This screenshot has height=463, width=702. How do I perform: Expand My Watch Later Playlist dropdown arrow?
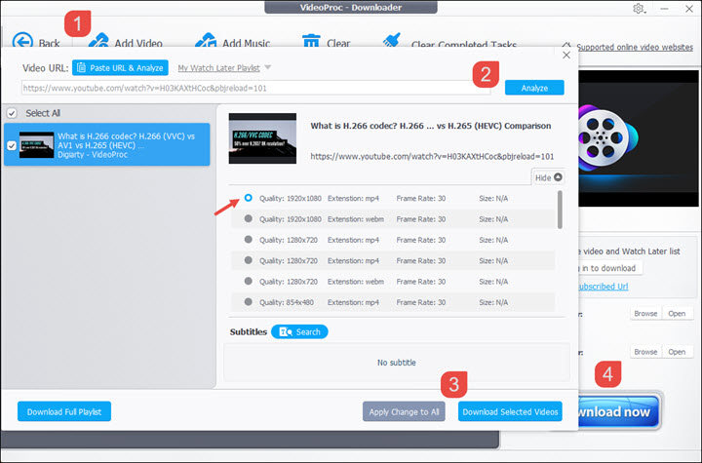click(268, 67)
